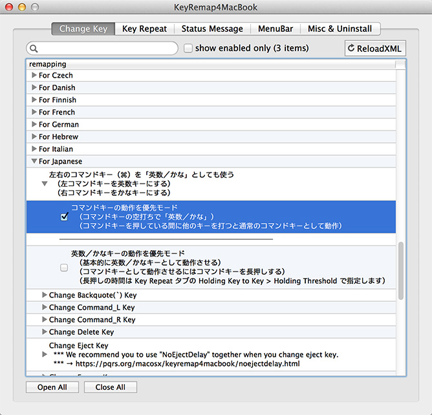Uncheck コマンドキーの動作を優先モード checkbox
Viewport: 432px width, 415px height.
coord(64,217)
